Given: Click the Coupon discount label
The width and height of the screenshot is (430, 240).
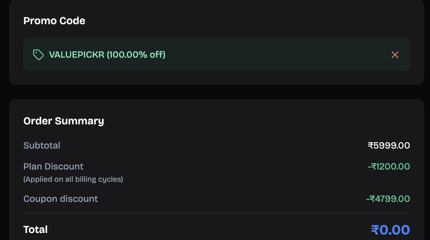Looking at the screenshot, I should (x=61, y=199).
